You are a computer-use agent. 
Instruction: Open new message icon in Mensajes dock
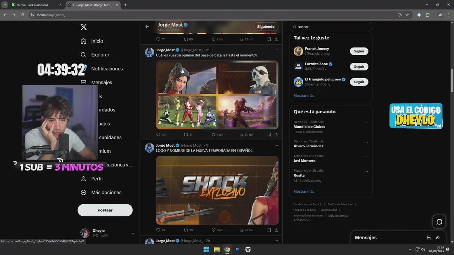coord(429,238)
